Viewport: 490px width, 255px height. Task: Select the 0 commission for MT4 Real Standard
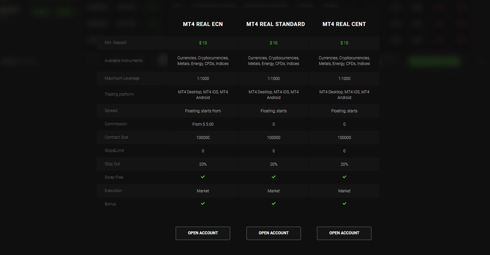(274, 124)
